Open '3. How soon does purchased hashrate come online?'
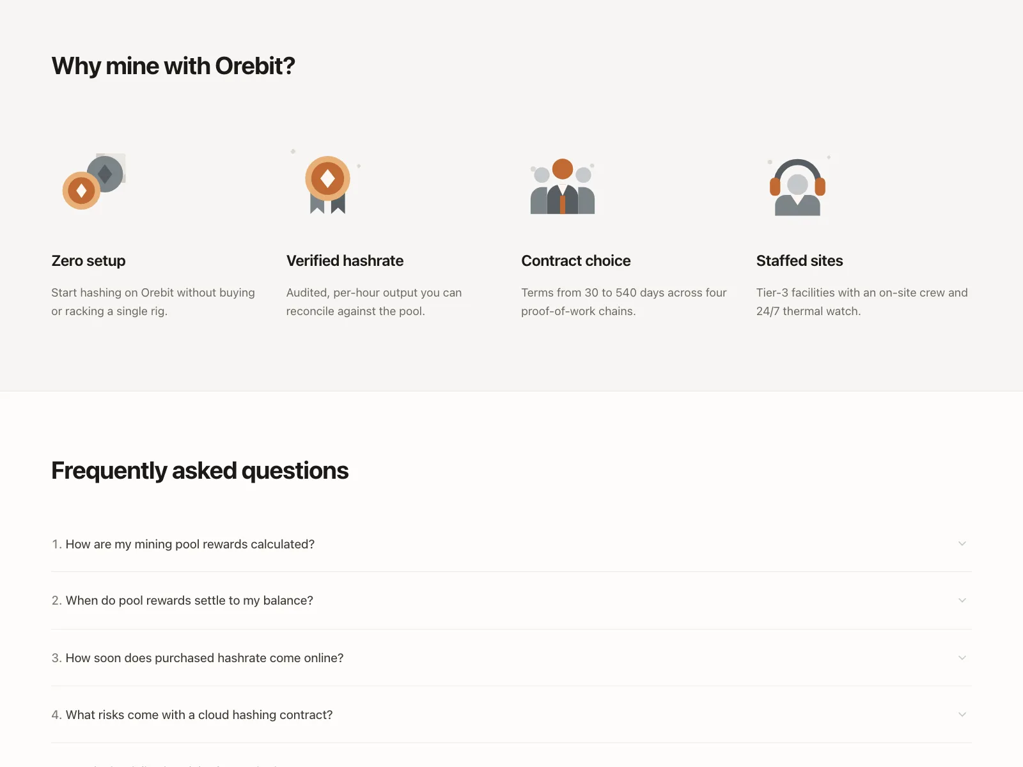Screen dimensions: 1023x767 511,658
